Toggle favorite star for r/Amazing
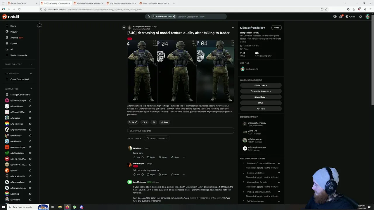374x210 pixels. (x=30, y=118)
